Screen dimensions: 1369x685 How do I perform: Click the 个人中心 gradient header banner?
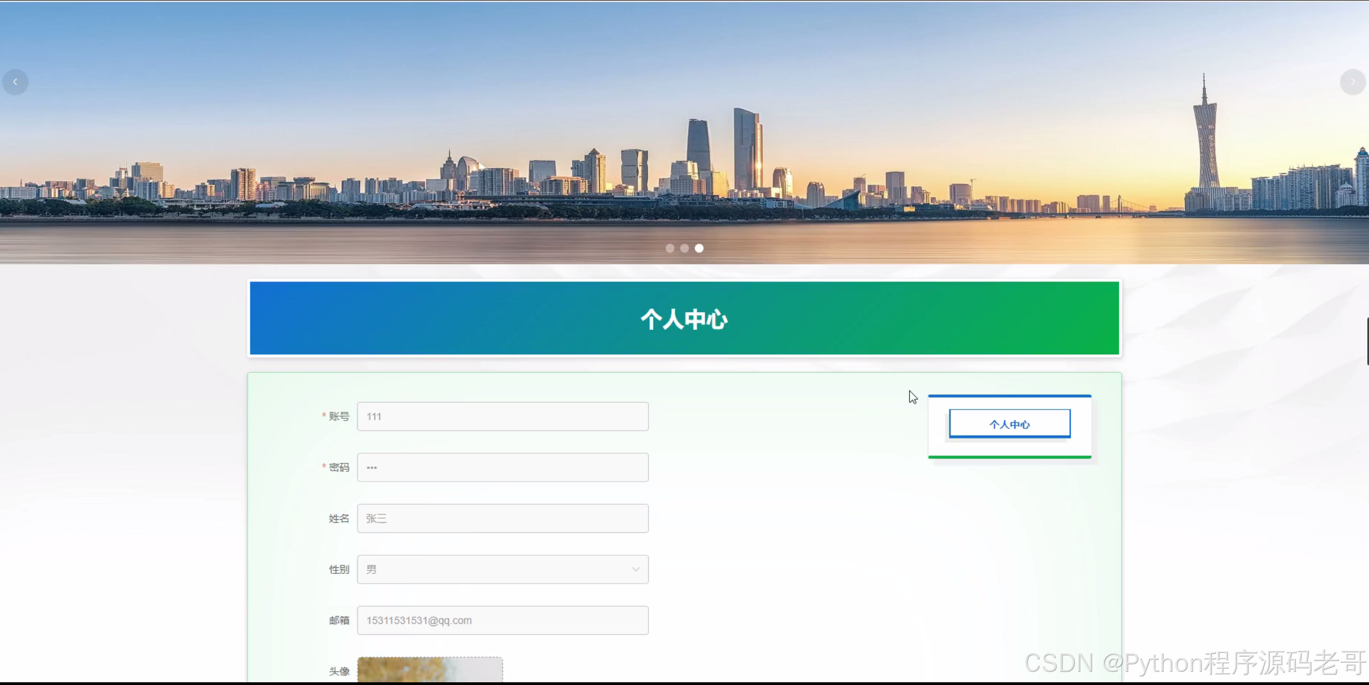pos(684,319)
